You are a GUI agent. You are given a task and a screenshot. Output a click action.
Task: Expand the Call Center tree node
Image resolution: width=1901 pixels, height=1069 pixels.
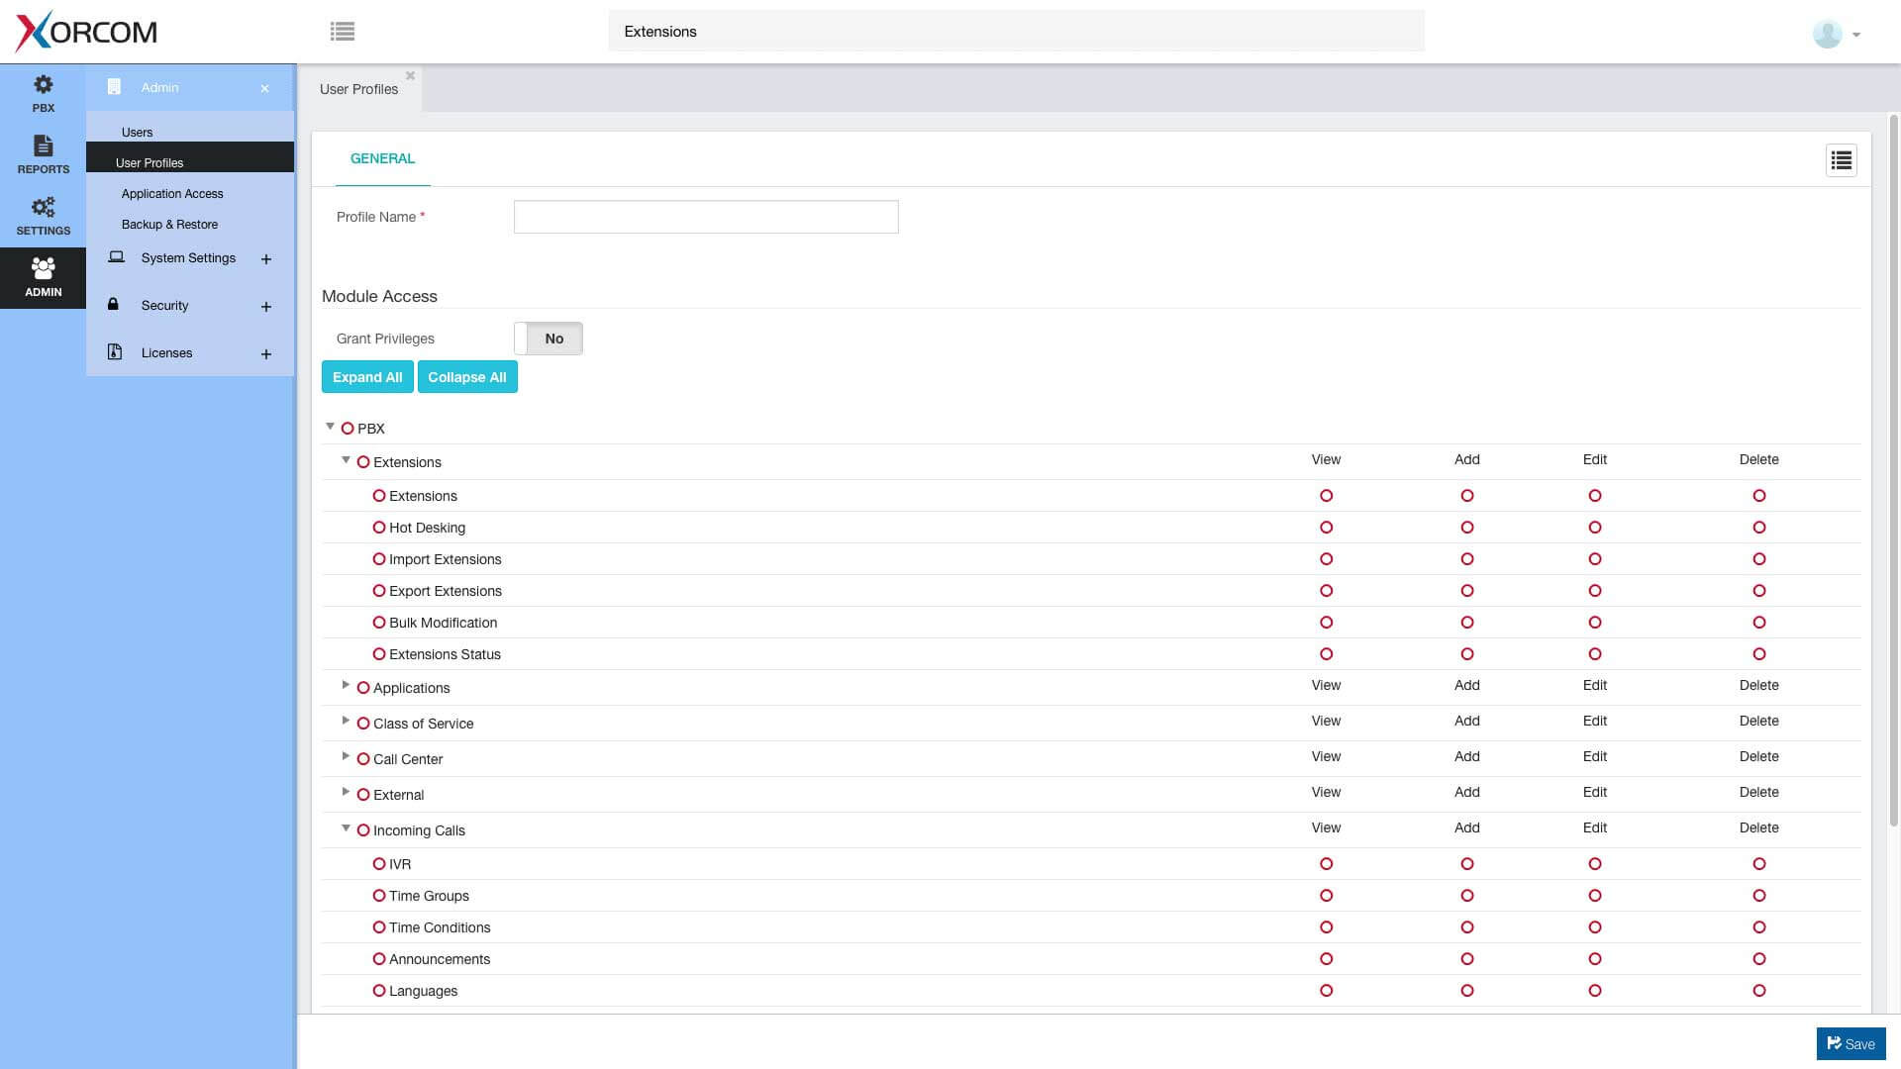pyautogui.click(x=346, y=756)
